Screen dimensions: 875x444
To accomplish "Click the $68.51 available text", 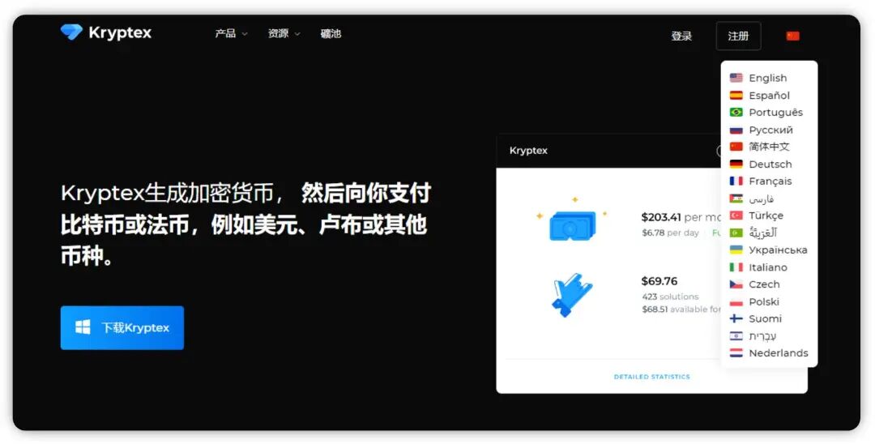I will pyautogui.click(x=682, y=310).
